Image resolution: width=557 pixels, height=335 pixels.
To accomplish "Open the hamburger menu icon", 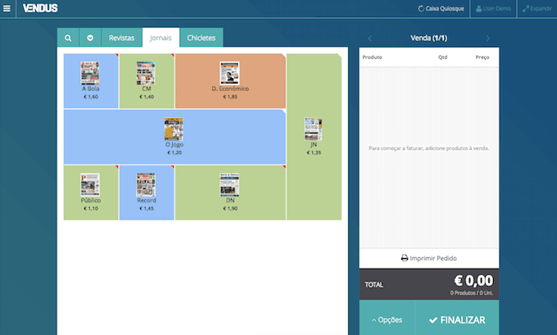I will pyautogui.click(x=7, y=8).
